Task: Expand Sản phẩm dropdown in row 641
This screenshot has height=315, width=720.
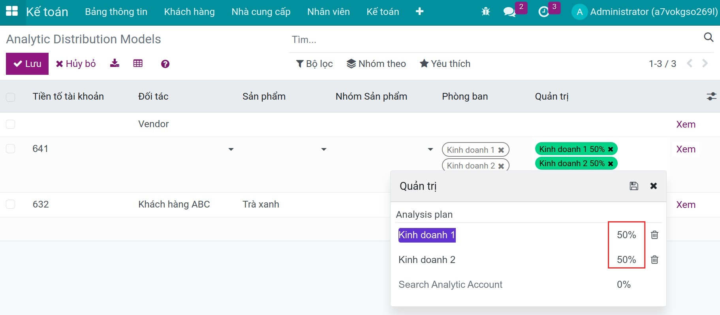Action: point(324,149)
